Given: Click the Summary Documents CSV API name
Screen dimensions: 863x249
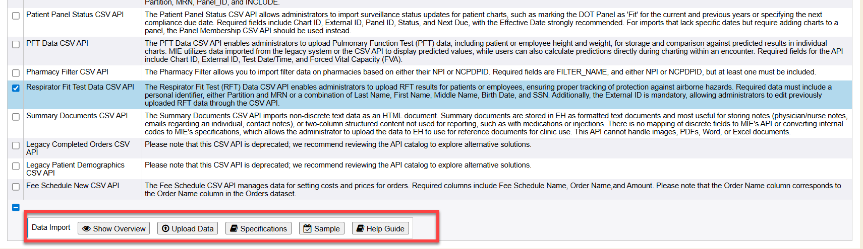Looking at the screenshot, I should pyautogui.click(x=77, y=116).
